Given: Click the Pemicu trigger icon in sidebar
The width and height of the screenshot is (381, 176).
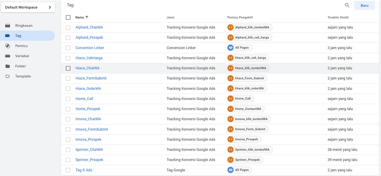Looking at the screenshot, I should (x=8, y=46).
